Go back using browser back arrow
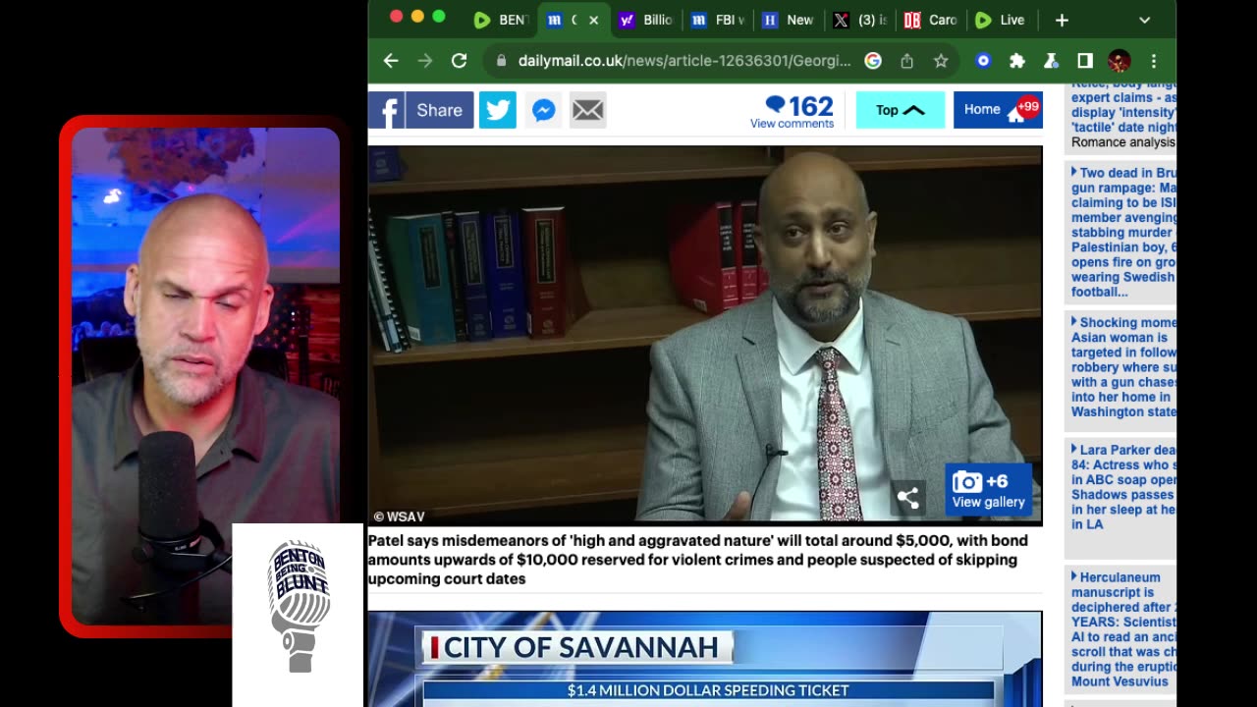This screenshot has width=1257, height=707. point(391,61)
